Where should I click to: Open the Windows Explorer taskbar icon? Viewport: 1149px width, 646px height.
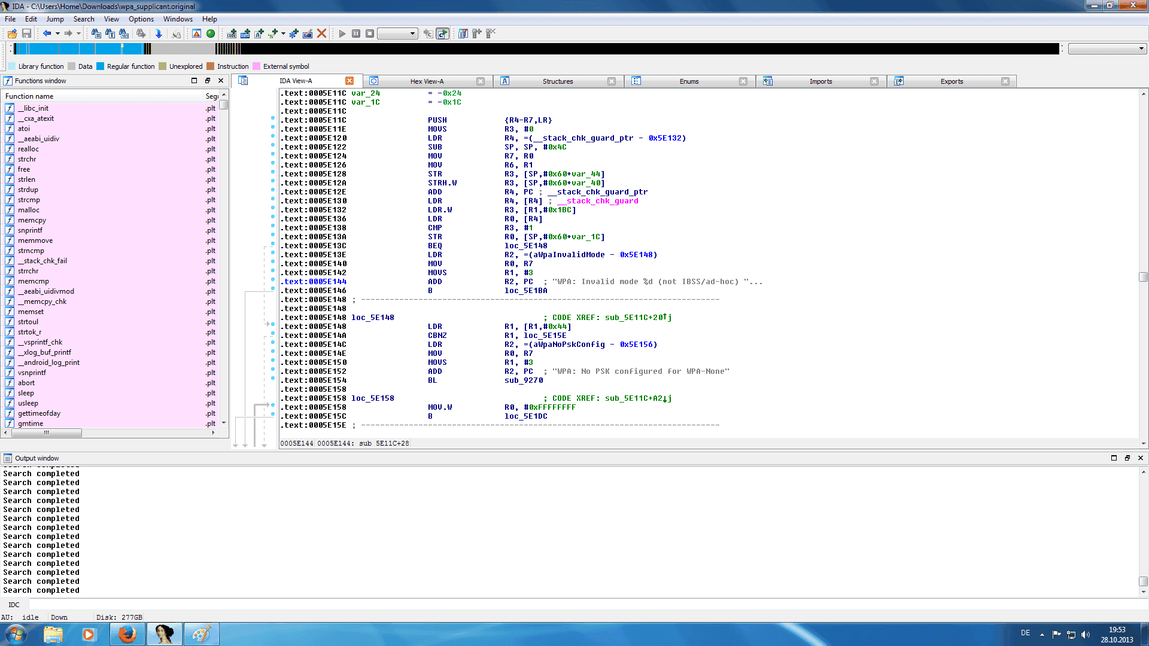(53, 634)
